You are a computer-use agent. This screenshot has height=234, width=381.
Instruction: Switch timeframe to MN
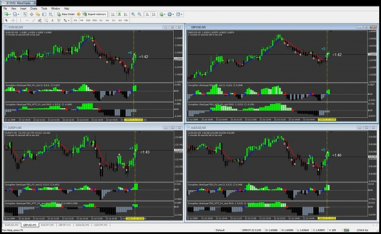click(x=126, y=20)
